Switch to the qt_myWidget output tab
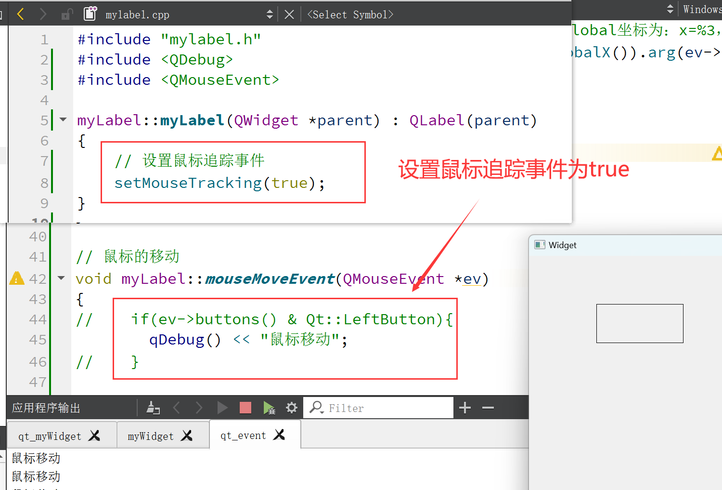Image resolution: width=722 pixels, height=490 pixels. [x=50, y=436]
